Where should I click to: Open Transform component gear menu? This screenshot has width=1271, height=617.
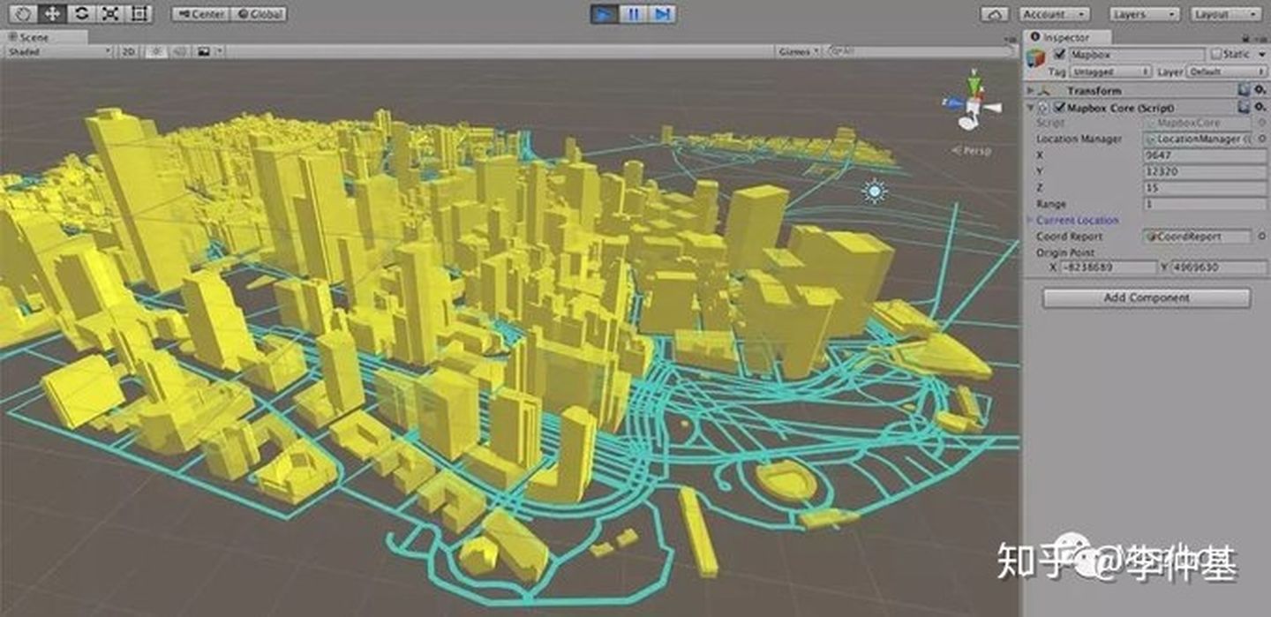1259,90
